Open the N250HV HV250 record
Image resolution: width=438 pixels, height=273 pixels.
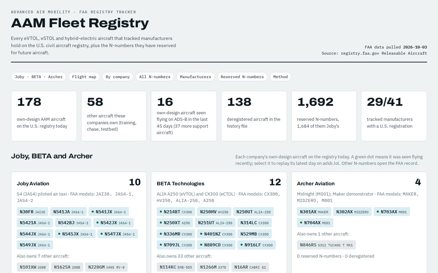pyautogui.click(x=214, y=212)
